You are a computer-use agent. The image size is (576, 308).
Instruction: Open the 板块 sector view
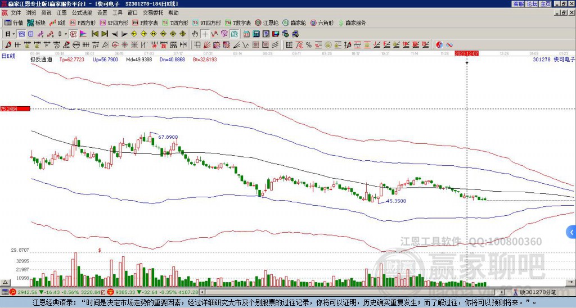point(36,22)
